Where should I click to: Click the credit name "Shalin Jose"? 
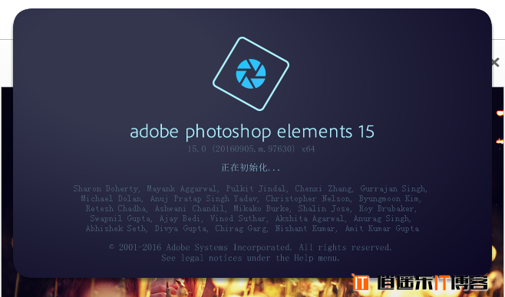pyautogui.click(x=323, y=209)
